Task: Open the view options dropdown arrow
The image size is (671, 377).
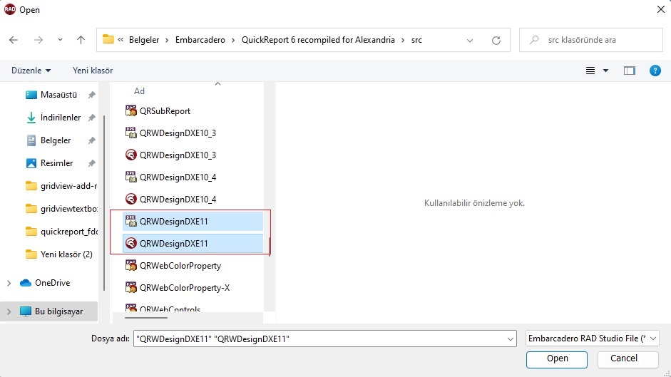Action: (605, 71)
